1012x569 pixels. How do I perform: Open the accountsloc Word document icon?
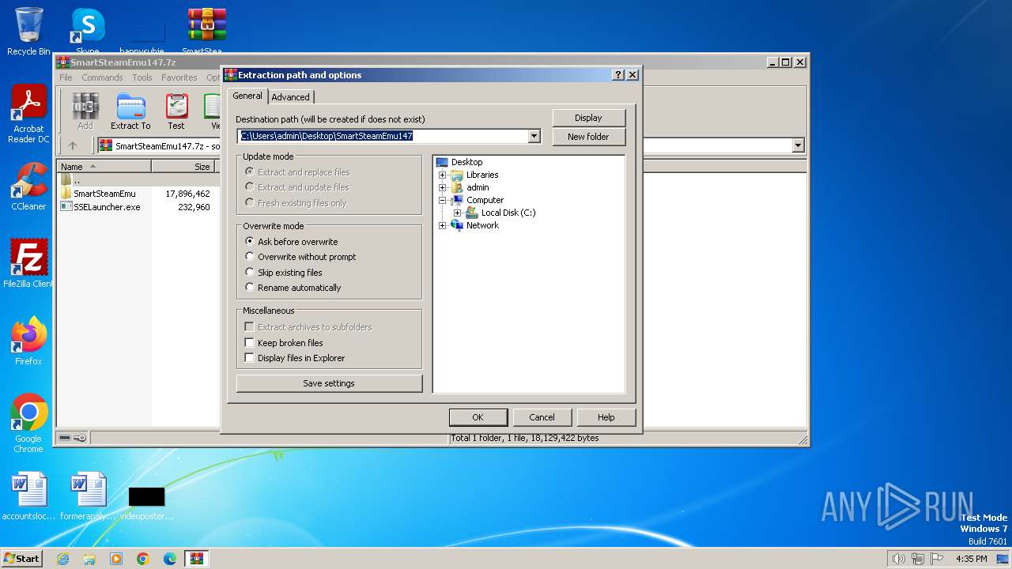tap(28, 496)
